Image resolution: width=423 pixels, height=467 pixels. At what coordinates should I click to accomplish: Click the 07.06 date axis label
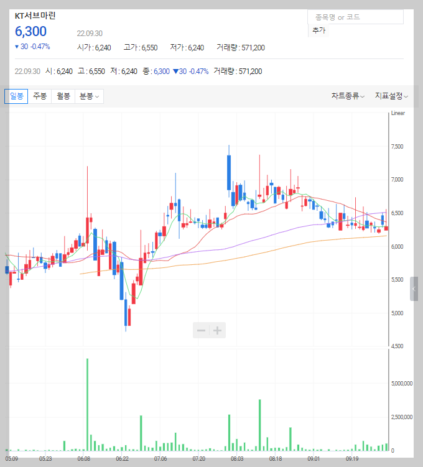tap(160, 459)
